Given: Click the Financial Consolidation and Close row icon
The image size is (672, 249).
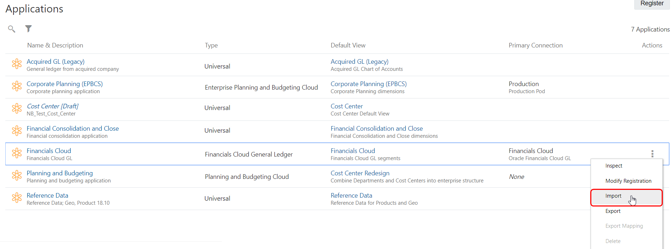Looking at the screenshot, I should pos(17,131).
